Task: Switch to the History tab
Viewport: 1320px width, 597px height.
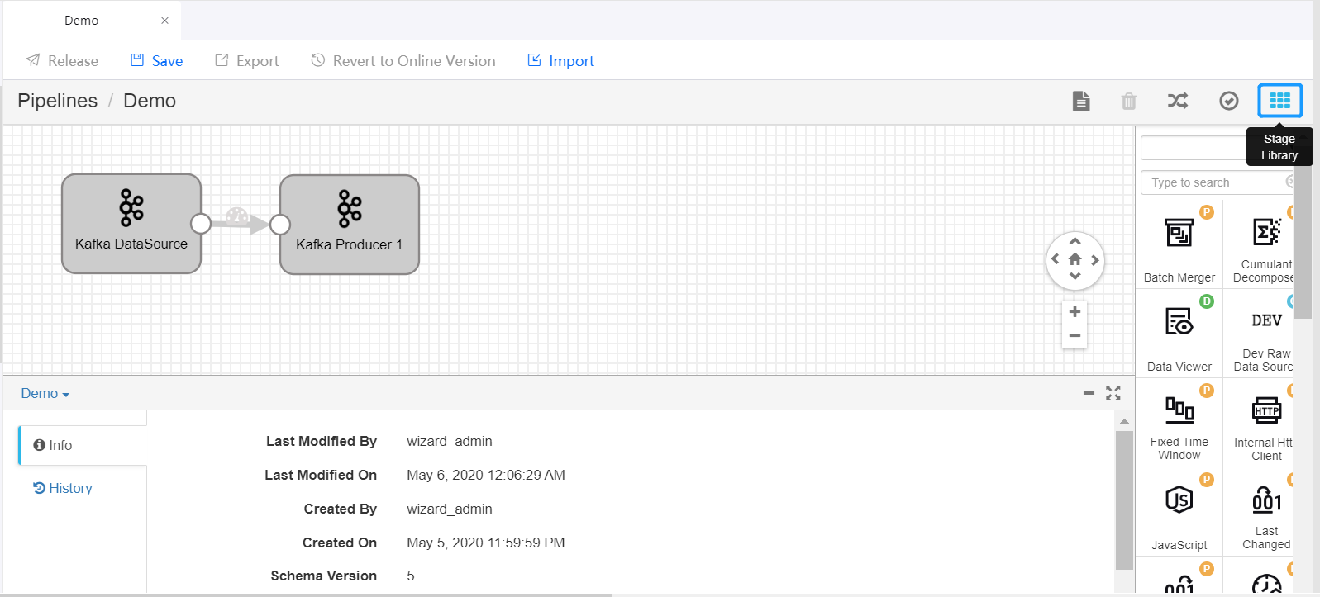Action: pos(63,488)
